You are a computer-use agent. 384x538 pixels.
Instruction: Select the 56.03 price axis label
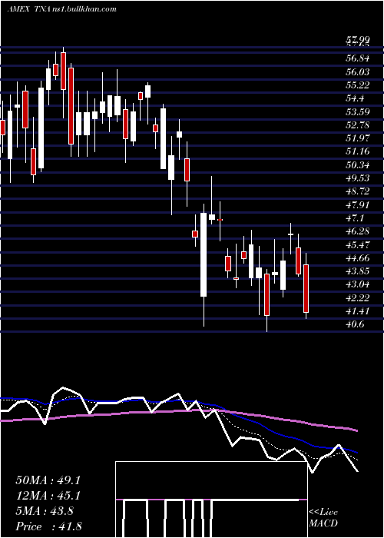pos(358,71)
